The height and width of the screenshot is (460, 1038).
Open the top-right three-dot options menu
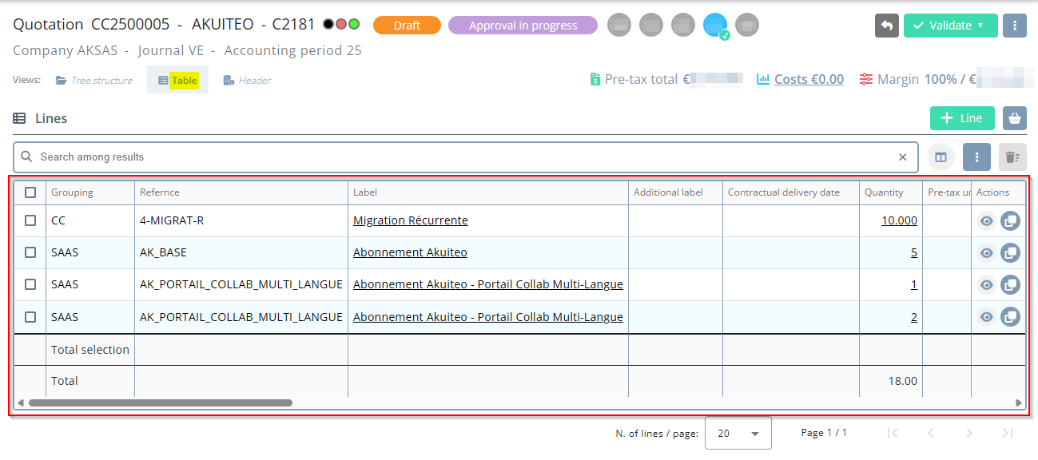point(1014,26)
